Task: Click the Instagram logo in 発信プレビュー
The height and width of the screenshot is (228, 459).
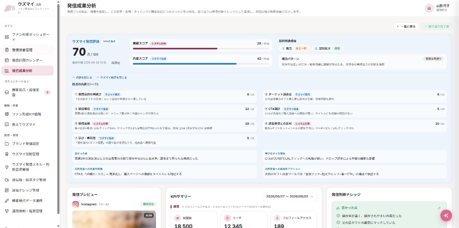Action: 75,204
